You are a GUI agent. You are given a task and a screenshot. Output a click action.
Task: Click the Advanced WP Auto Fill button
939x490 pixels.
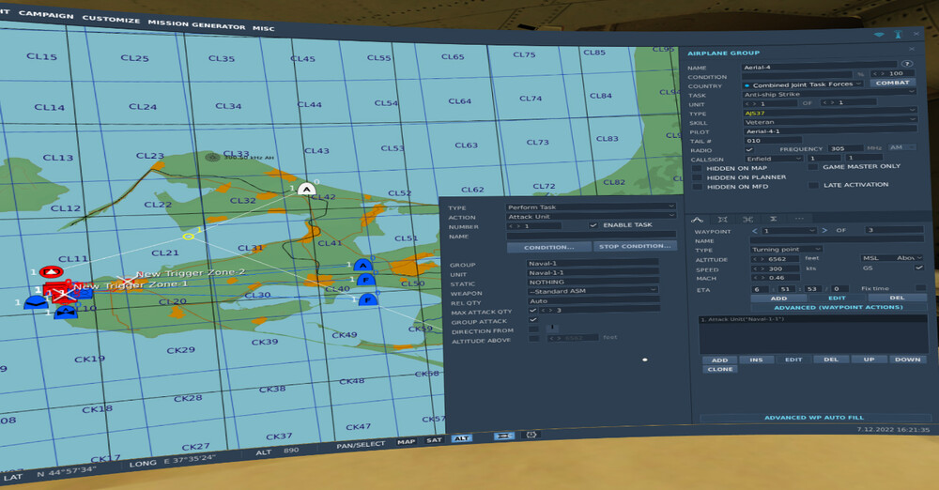814,418
